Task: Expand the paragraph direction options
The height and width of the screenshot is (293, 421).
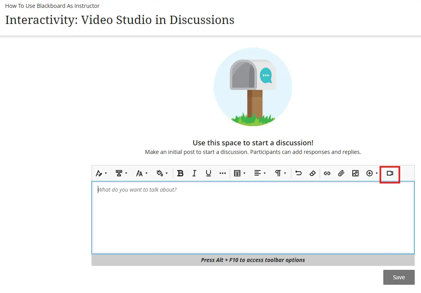Action: coord(280,173)
